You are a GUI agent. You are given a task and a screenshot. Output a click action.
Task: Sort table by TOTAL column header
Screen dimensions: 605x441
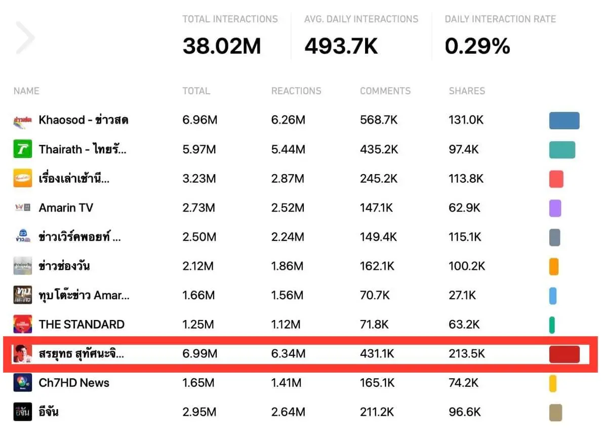click(196, 91)
